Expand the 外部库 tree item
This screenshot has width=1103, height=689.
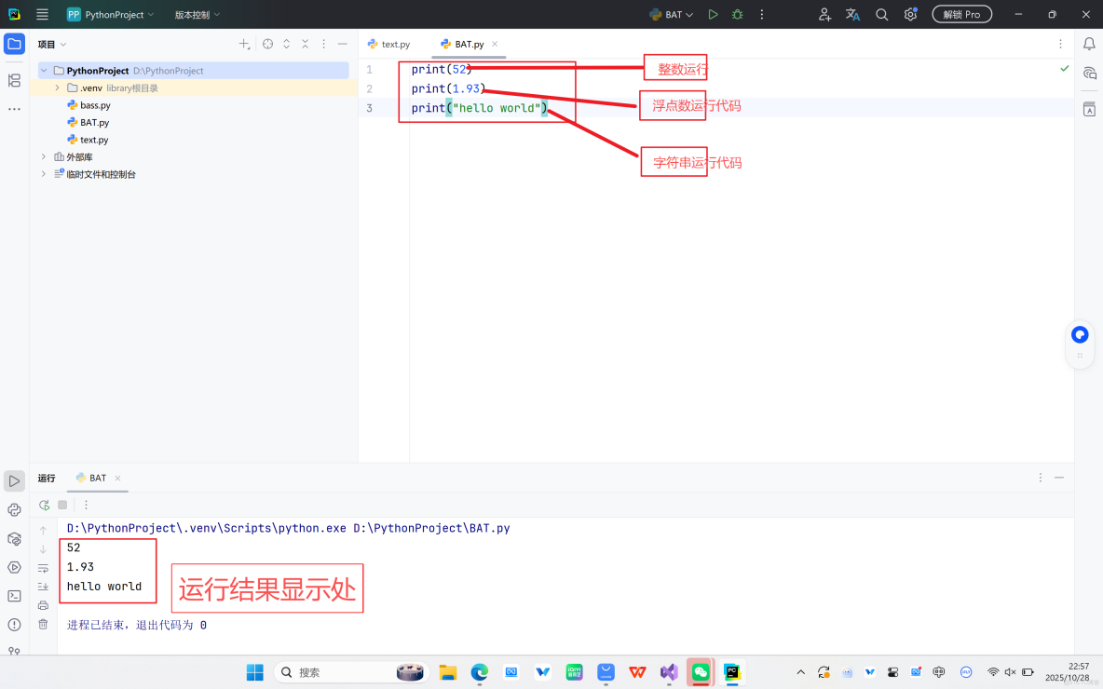(43, 156)
